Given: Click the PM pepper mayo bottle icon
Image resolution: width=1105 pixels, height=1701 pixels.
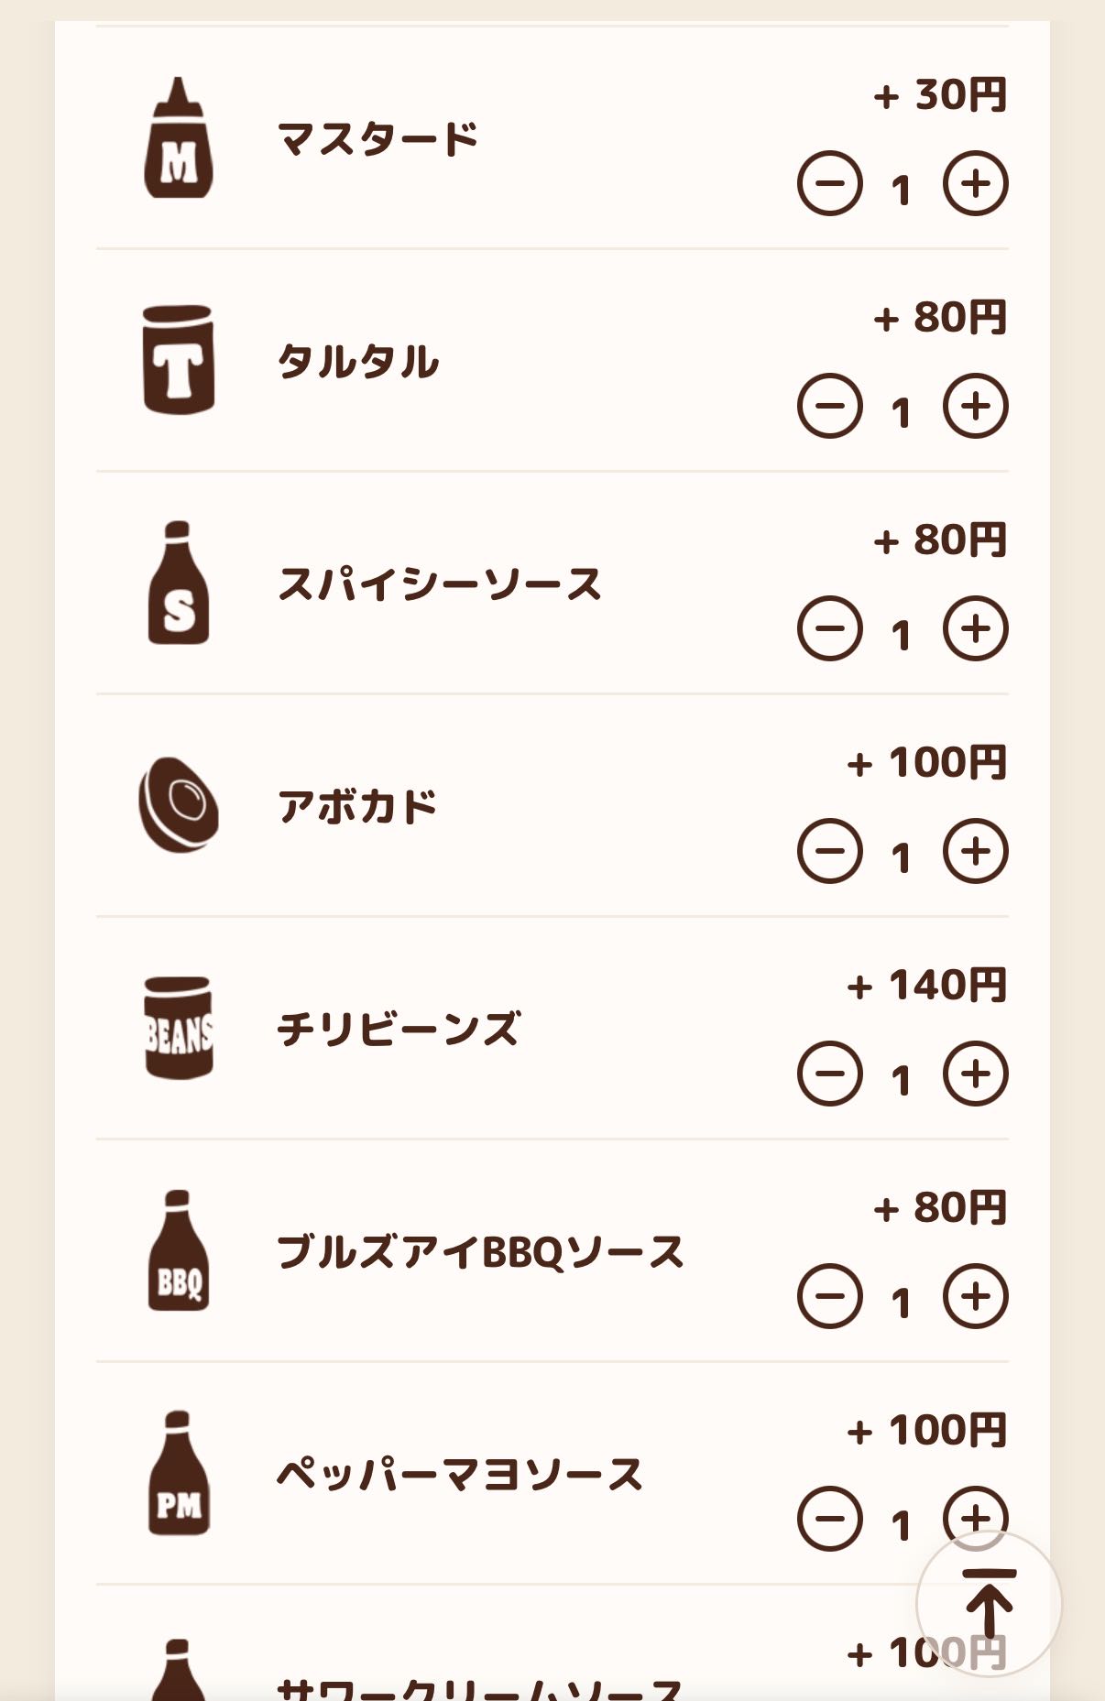Looking at the screenshot, I should tap(179, 1473).
